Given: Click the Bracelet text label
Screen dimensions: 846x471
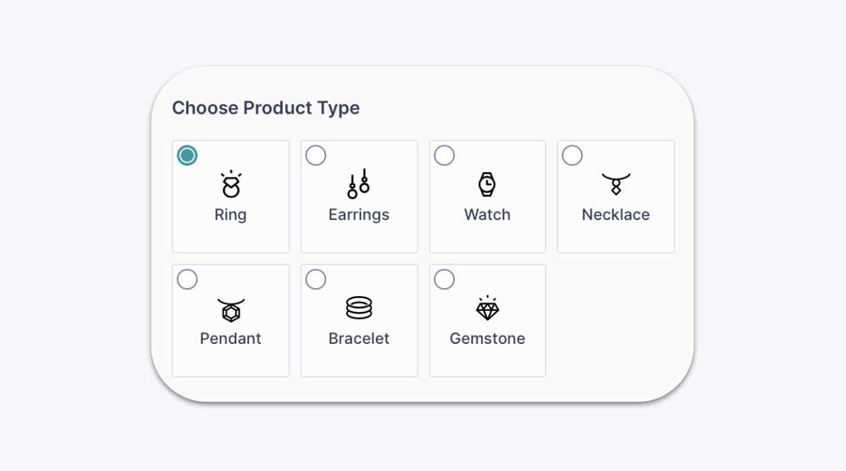Looking at the screenshot, I should (x=359, y=338).
